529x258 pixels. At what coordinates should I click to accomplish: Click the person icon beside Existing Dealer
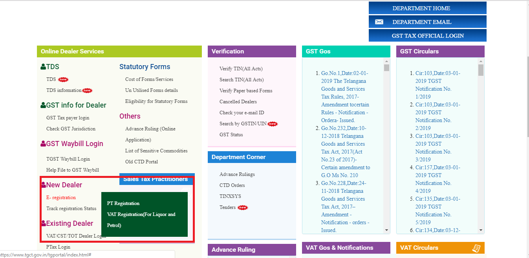click(43, 223)
